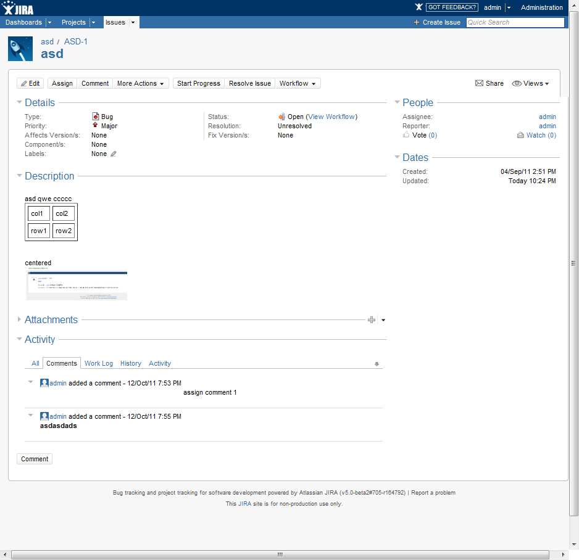Click in the Quick Search field
579x560 pixels.
tap(515, 22)
